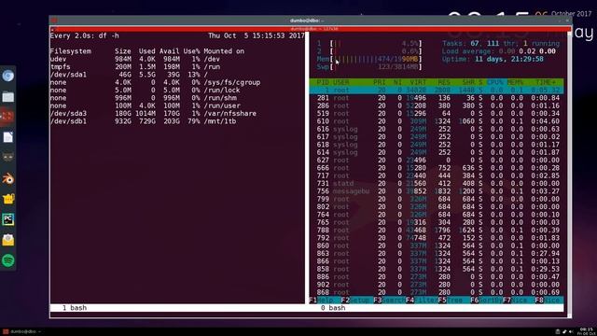Open the cat-face app icon in dock
This screenshot has width=597, height=336.
8,157
